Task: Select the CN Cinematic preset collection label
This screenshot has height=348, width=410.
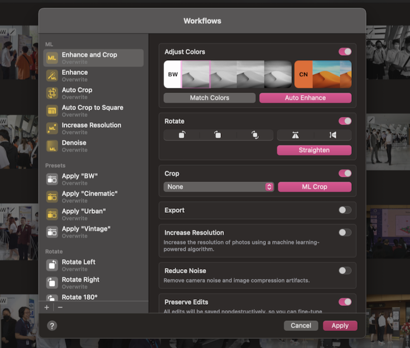Action: (x=304, y=75)
